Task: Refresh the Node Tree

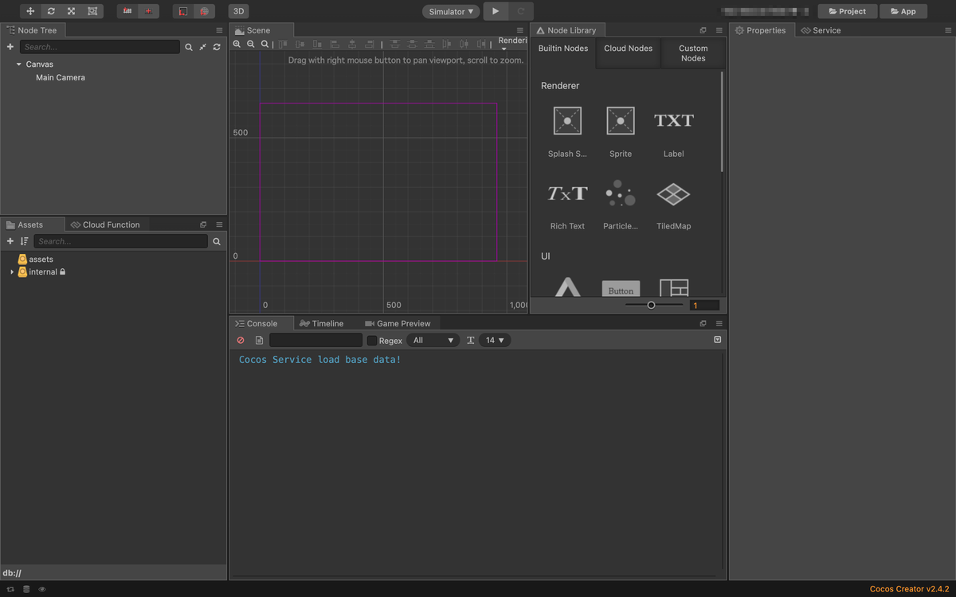Action: click(217, 47)
